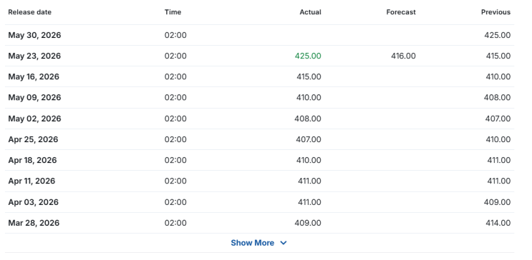This screenshot has width=532, height=260.
Task: Select actual value 410.00 for May 09
Action: tap(309, 97)
